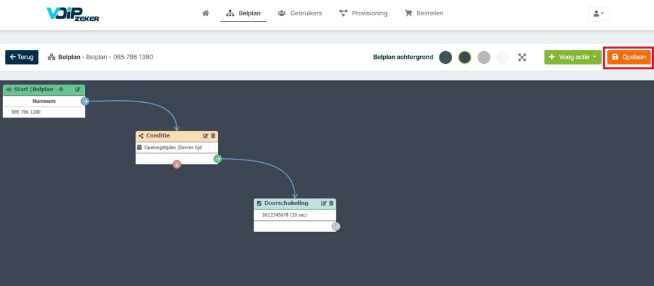Click the Gebruikers people icon
This screenshot has height=286, width=654.
[x=282, y=13]
